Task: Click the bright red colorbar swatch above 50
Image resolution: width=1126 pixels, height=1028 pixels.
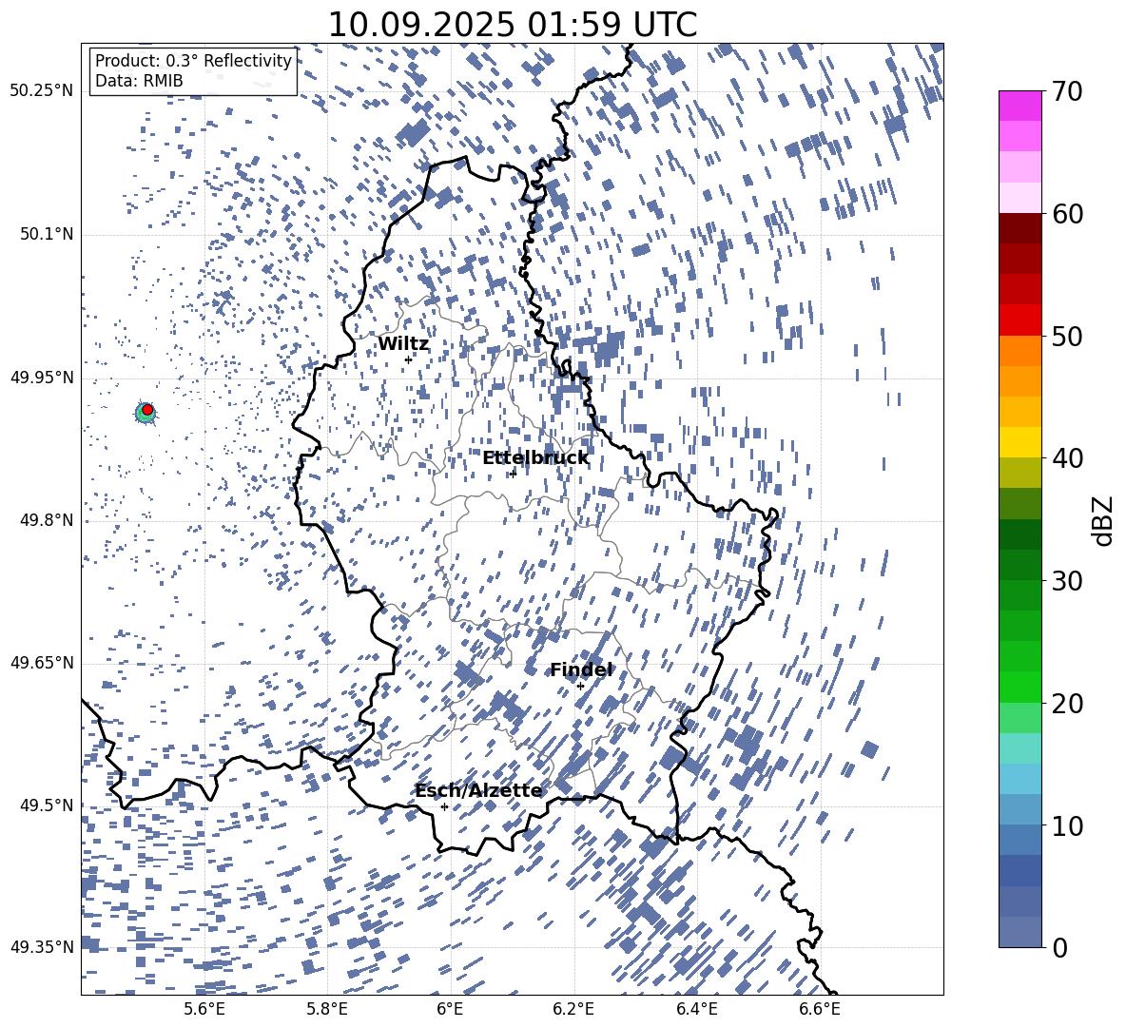Action: pos(1019,320)
